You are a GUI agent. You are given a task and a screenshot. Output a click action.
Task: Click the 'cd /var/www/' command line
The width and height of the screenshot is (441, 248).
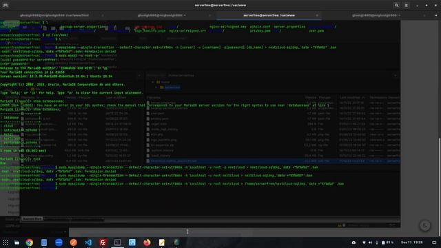pos(34,35)
